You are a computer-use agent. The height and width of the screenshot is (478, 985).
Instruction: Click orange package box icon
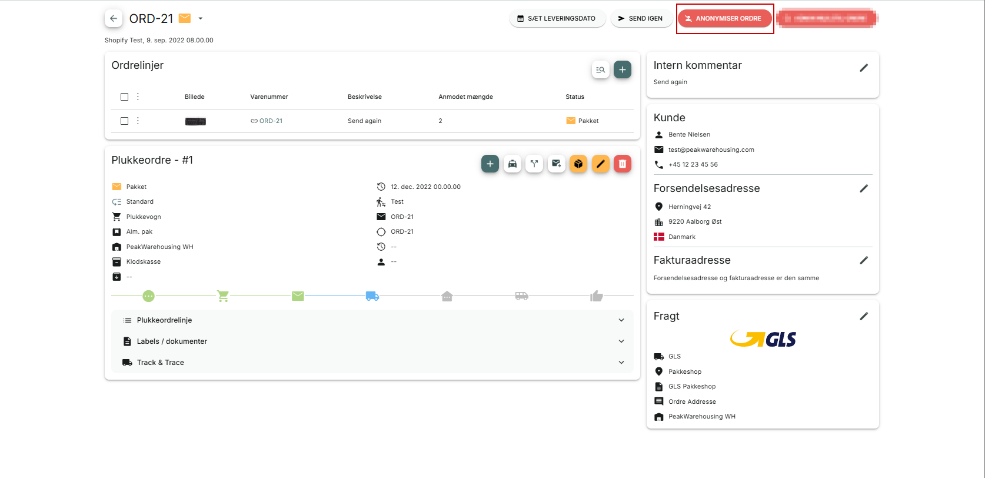[x=578, y=164]
